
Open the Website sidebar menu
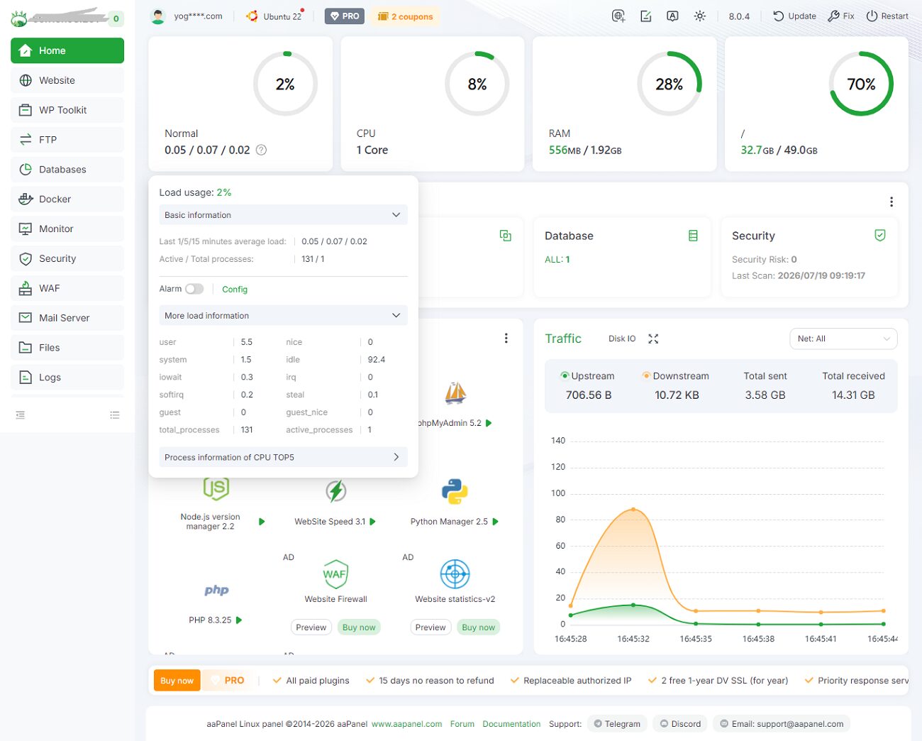coord(67,80)
